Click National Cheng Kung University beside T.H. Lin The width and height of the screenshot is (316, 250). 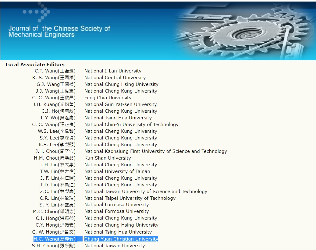coord(121,165)
